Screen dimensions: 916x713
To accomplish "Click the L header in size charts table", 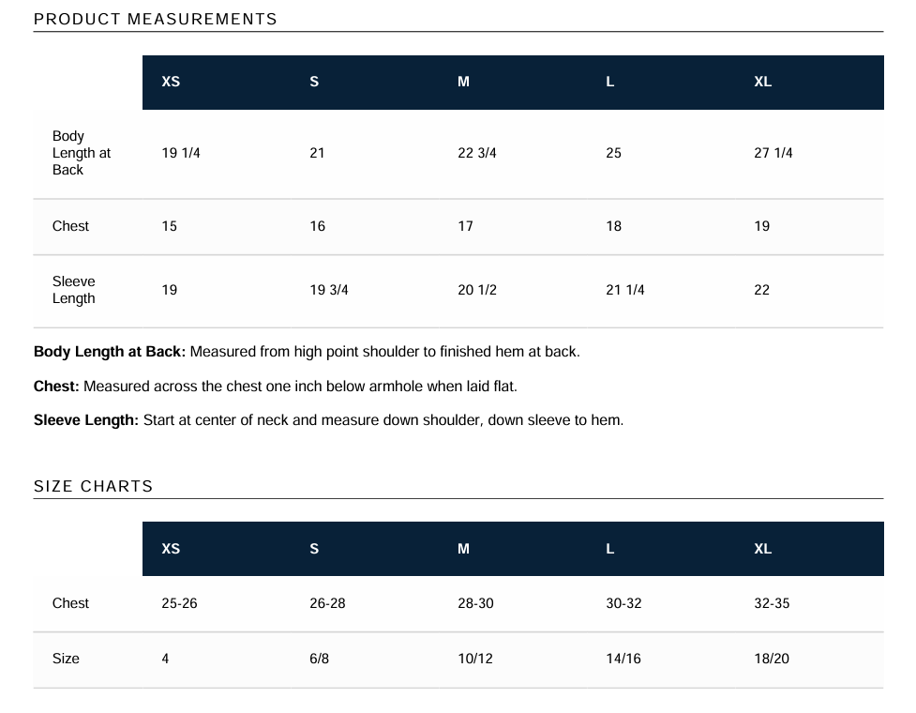I will click(610, 549).
